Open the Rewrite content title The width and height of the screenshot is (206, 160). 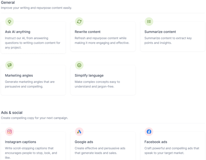[87, 32]
